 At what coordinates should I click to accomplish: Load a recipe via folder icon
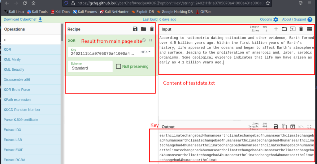tap(144, 29)
